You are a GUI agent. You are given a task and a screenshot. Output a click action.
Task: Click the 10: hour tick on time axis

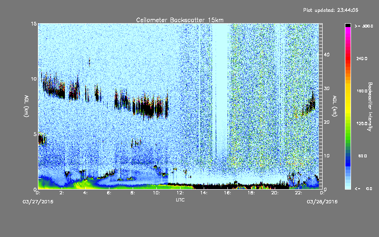pos(157,193)
